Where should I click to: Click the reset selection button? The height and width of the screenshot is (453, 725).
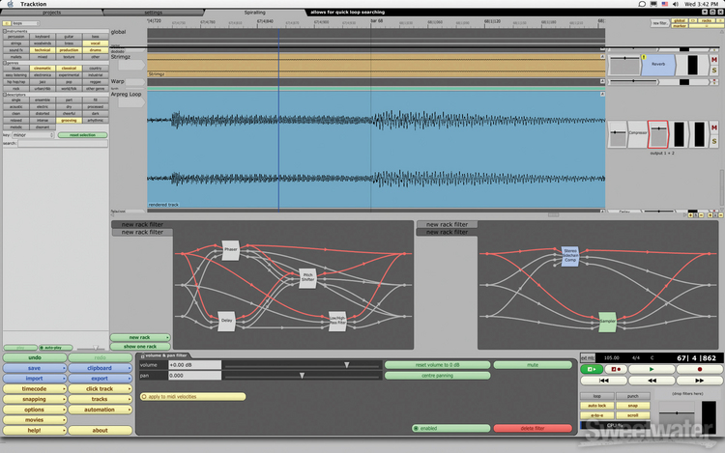point(83,135)
